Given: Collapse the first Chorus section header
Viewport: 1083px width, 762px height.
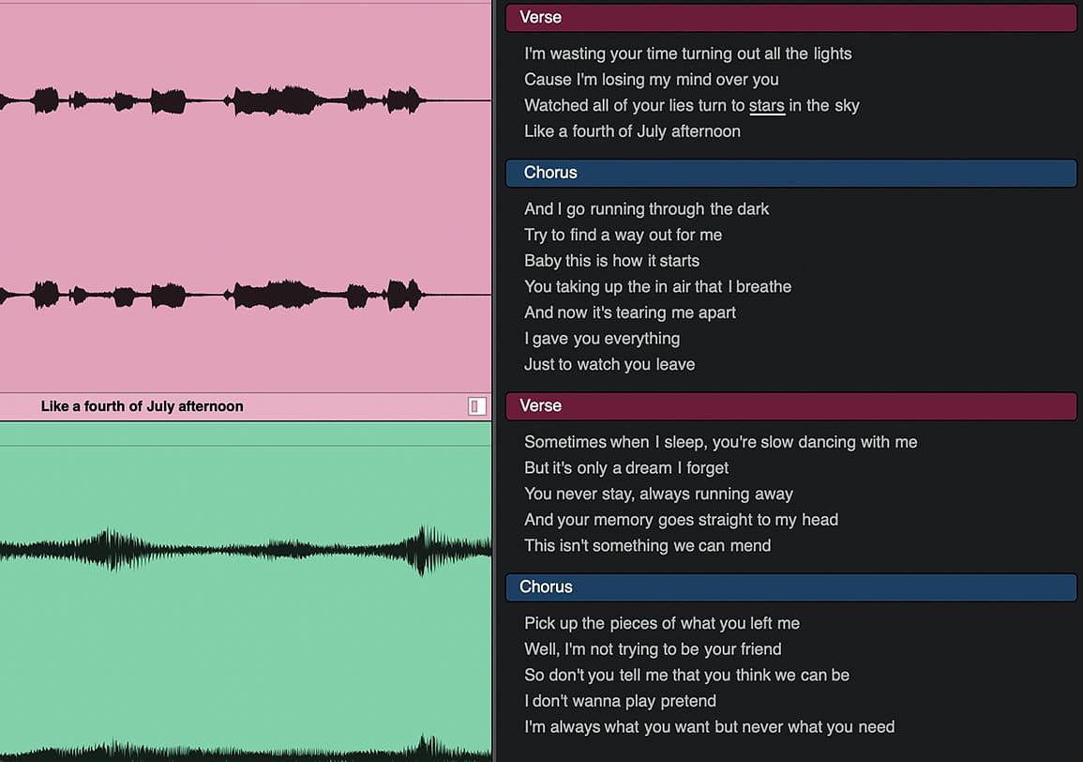Looking at the screenshot, I should (790, 173).
